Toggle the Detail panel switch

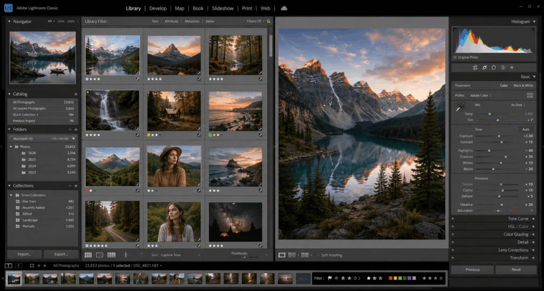click(x=453, y=242)
